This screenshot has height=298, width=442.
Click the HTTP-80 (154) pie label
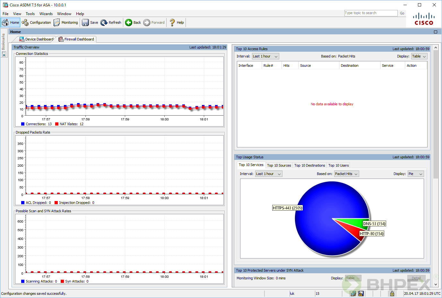(371, 234)
